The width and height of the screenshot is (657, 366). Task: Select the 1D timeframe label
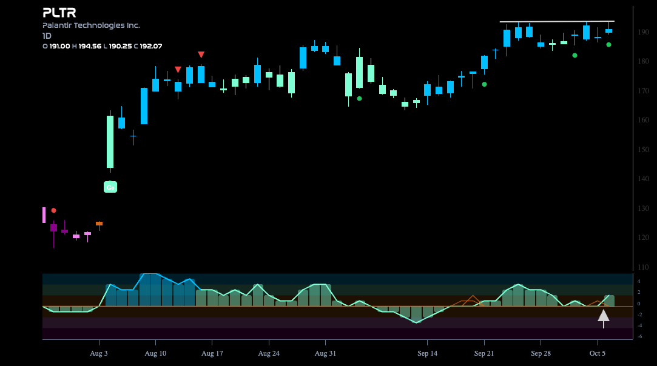pyautogui.click(x=47, y=36)
